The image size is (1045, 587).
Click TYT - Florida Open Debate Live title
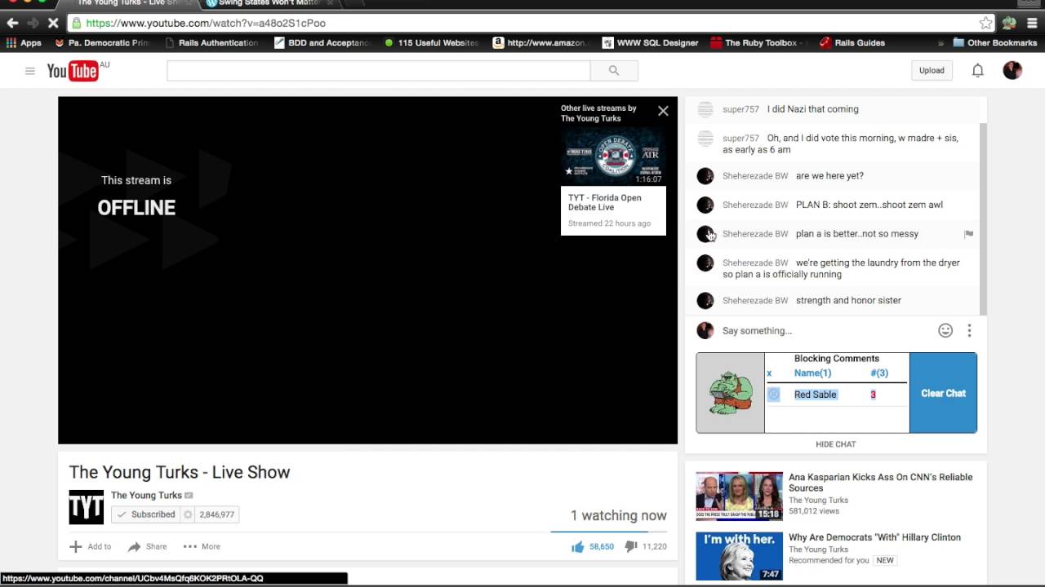click(605, 202)
